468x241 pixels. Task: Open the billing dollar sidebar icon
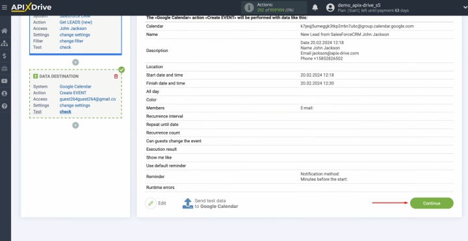click(x=4, y=56)
